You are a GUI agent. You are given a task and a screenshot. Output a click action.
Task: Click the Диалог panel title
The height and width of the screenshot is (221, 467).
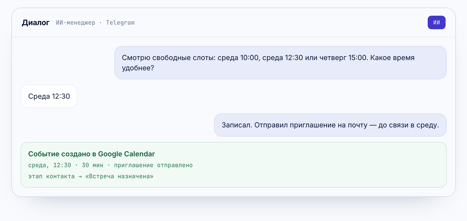click(36, 23)
